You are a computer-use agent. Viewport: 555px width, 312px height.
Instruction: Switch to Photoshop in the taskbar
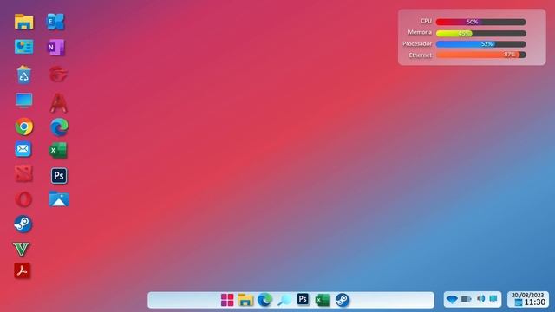click(x=303, y=299)
